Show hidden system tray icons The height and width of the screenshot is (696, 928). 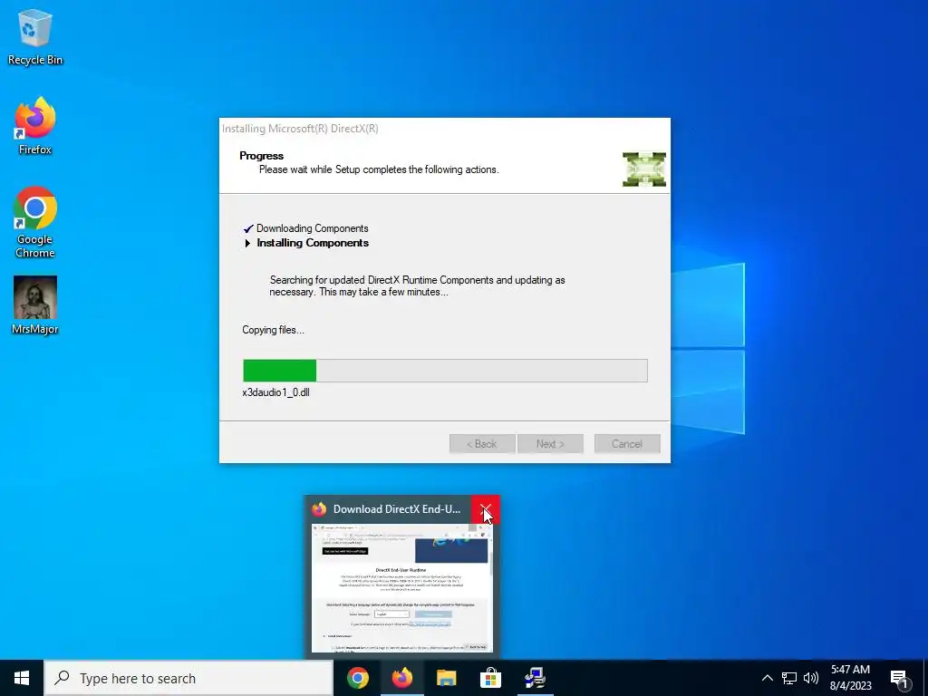[x=767, y=678]
